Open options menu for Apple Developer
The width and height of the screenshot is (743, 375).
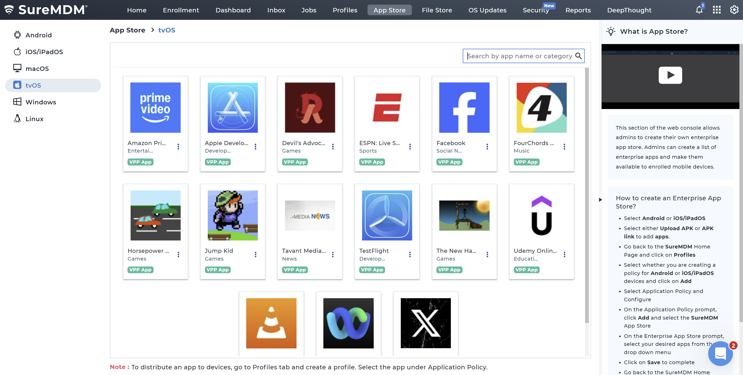pos(255,147)
